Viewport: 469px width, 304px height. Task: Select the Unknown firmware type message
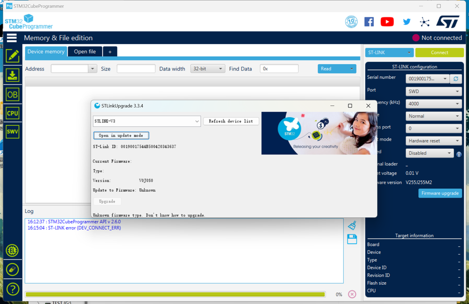(x=149, y=215)
